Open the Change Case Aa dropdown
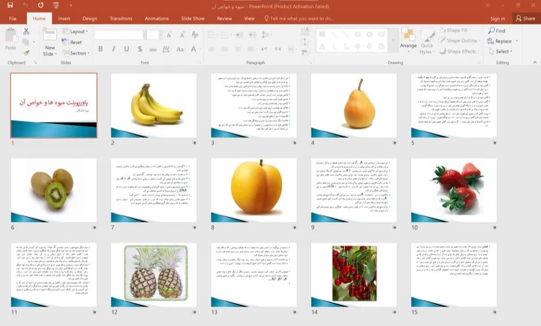 coord(181,49)
